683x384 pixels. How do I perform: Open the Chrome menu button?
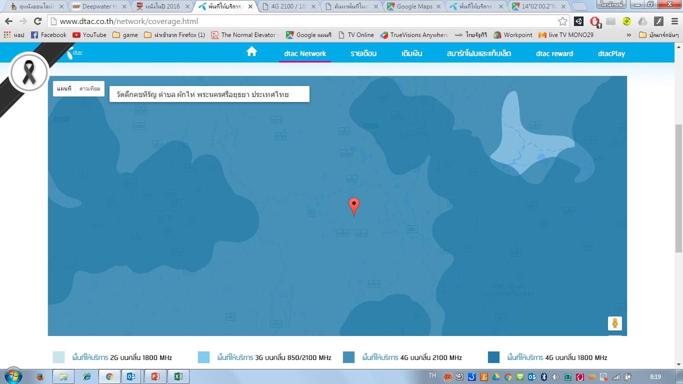tap(673, 21)
